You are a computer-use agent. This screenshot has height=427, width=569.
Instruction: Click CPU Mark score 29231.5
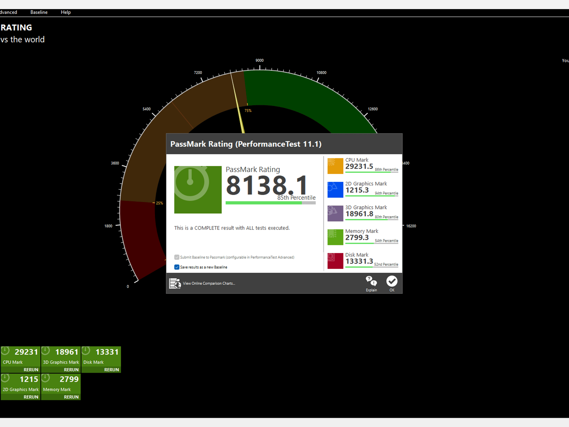359,167
